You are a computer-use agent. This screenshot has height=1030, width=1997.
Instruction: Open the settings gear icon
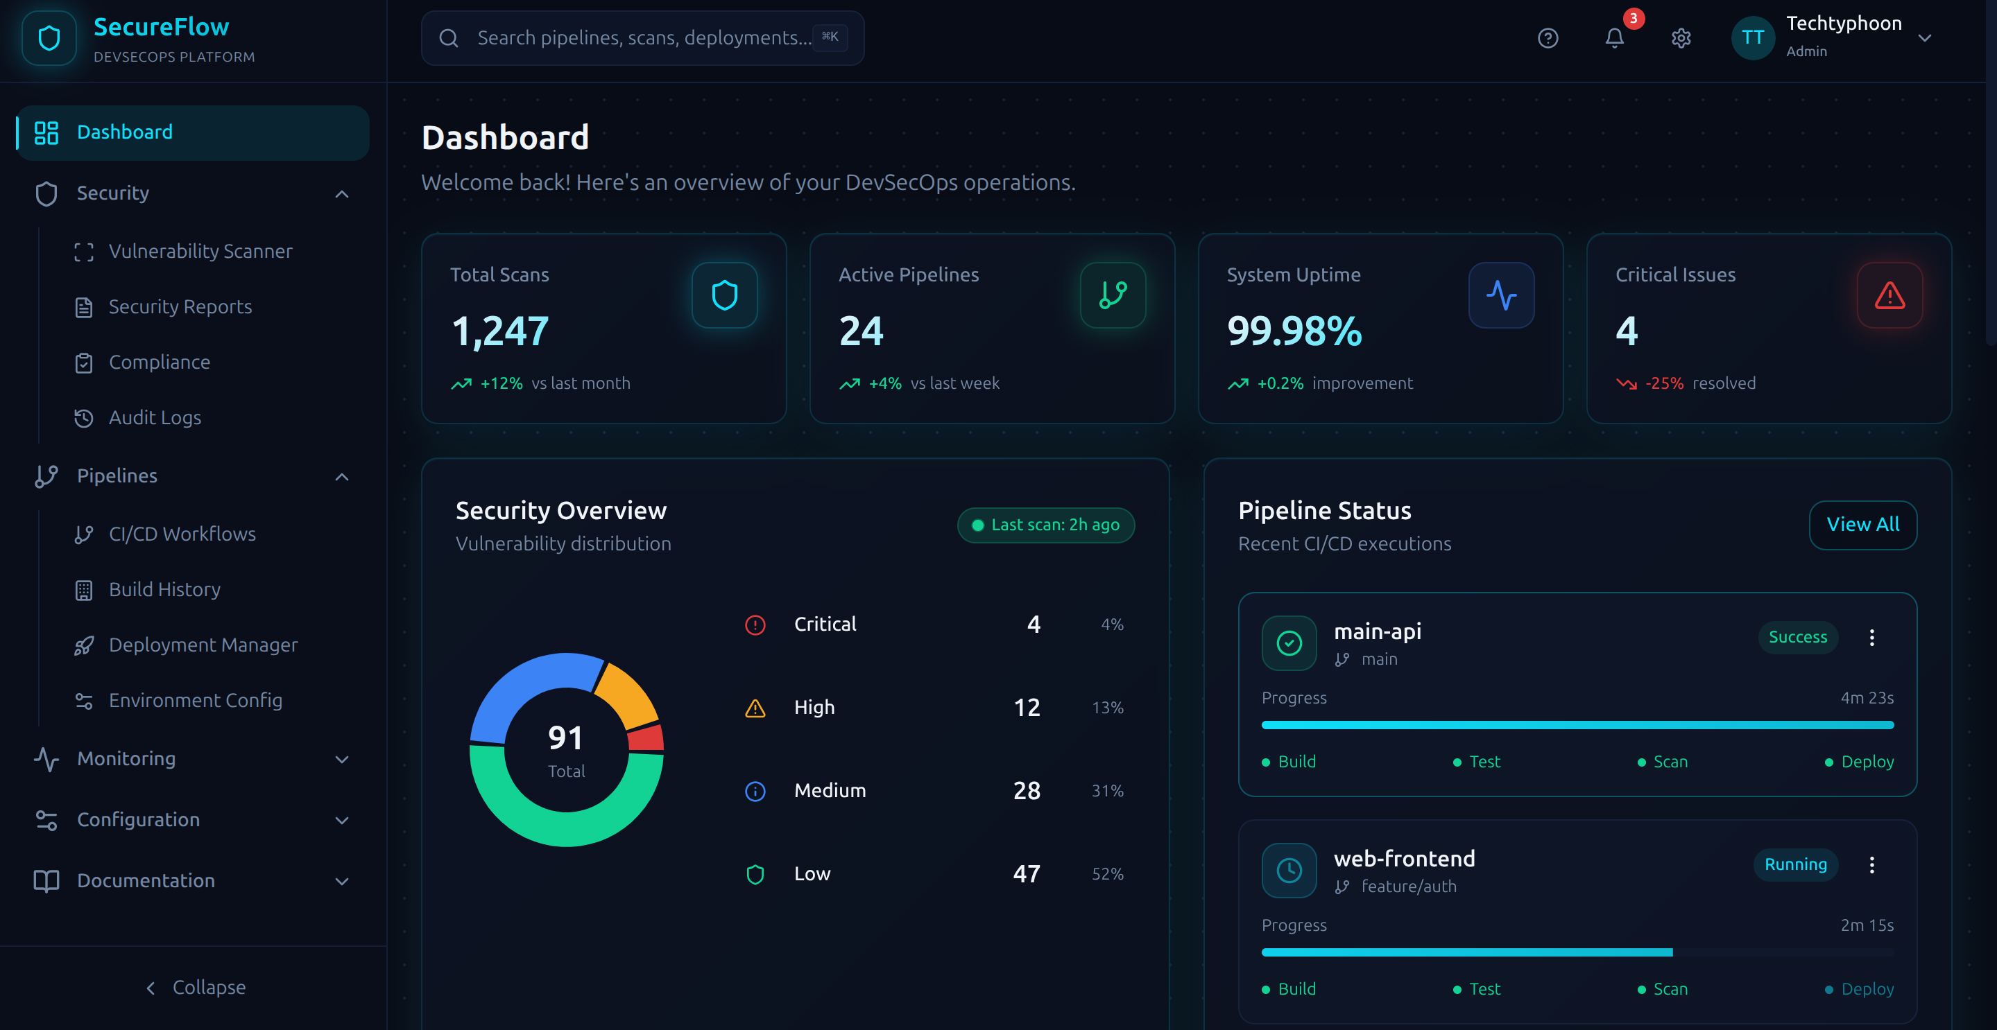(x=1681, y=38)
